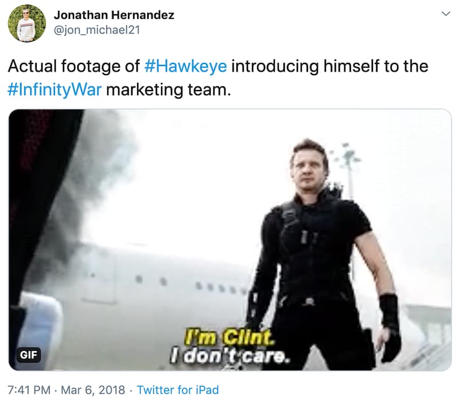Click the "marketing team." tweet text

169,89
